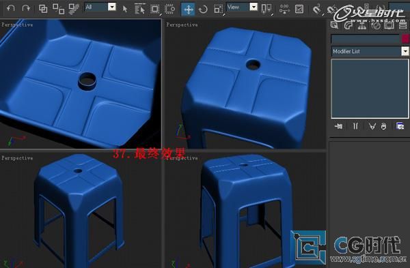Toggle Show End Result button
The width and height of the screenshot is (410, 268).
[355, 127]
